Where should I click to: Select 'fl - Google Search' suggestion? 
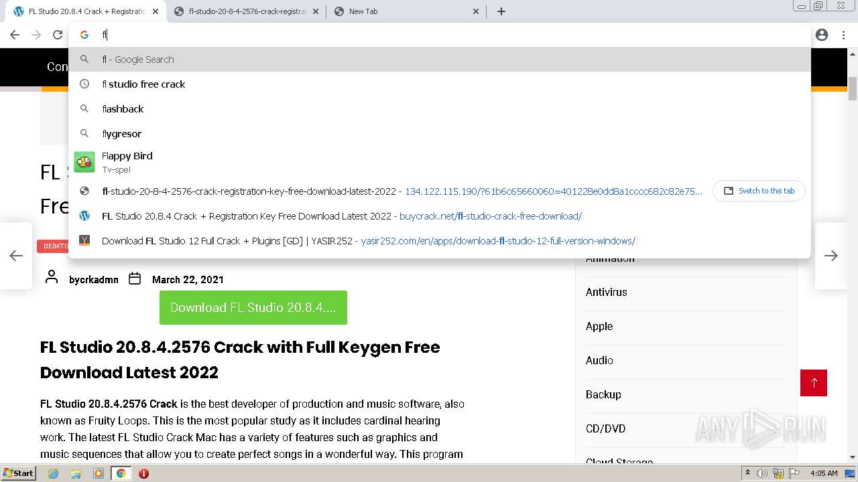point(440,59)
